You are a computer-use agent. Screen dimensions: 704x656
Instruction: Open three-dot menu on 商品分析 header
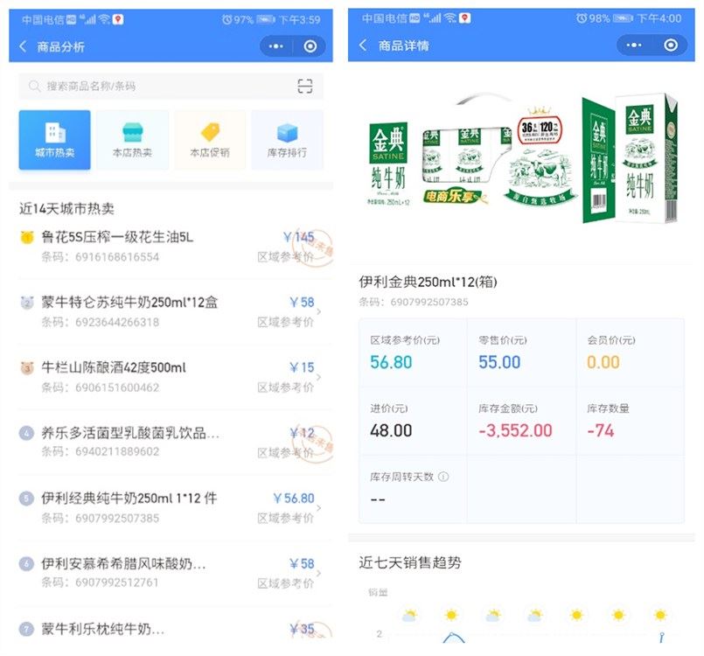275,46
